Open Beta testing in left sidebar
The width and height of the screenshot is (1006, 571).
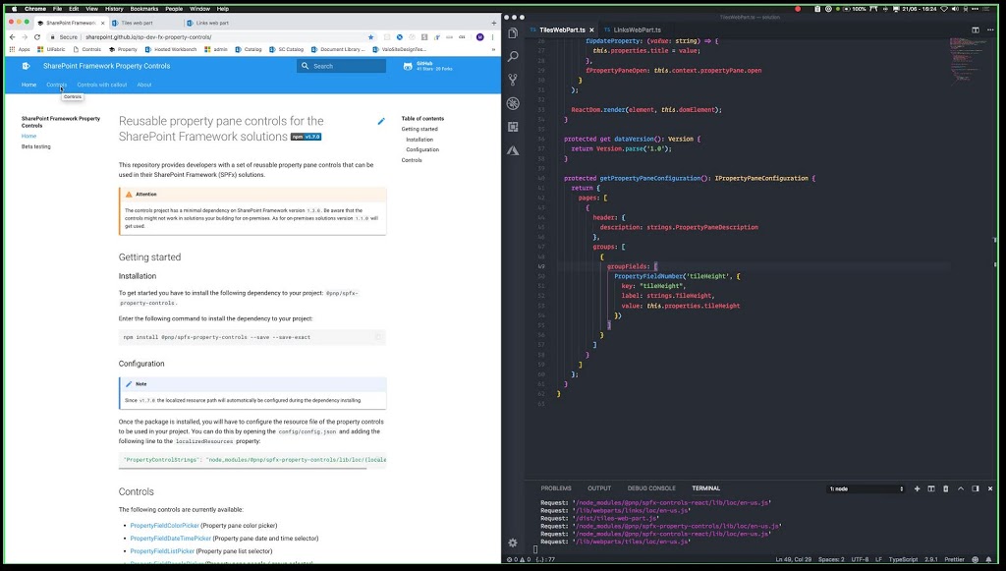click(36, 146)
